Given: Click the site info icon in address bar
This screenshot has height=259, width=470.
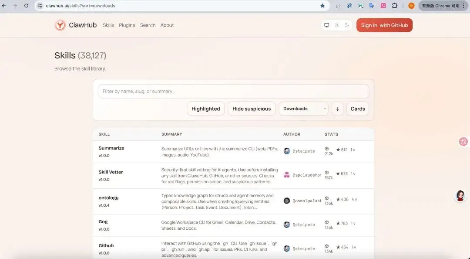Looking at the screenshot, I should coord(40,6).
